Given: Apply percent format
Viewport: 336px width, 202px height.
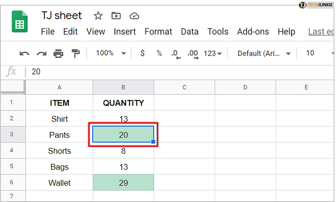Looking at the screenshot, I should (x=159, y=53).
